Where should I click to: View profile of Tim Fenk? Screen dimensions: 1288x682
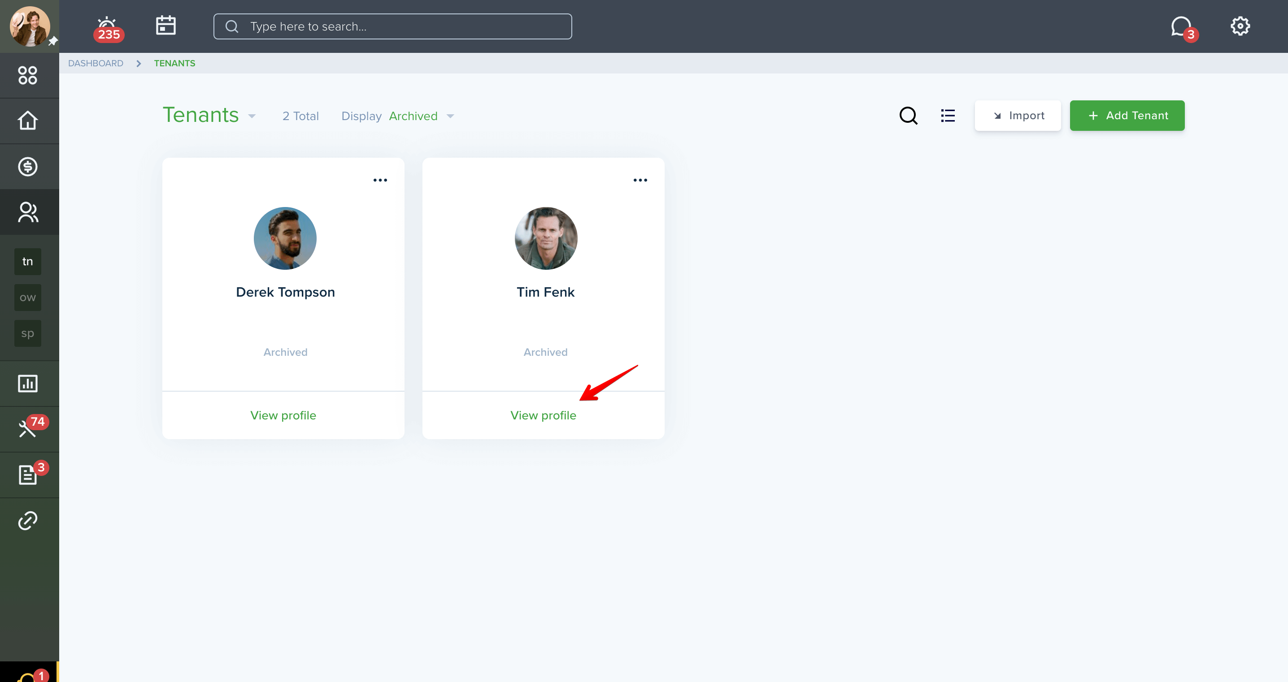pyautogui.click(x=543, y=415)
